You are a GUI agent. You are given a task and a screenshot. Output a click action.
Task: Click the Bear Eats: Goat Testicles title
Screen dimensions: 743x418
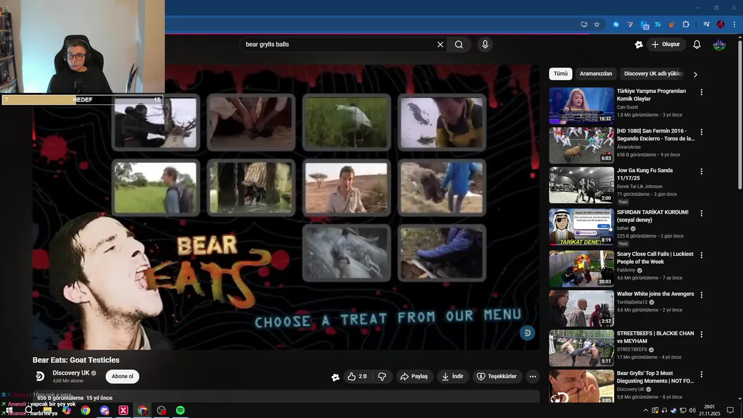point(76,360)
